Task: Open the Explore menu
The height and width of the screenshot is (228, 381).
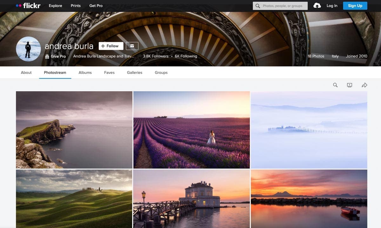Action: pos(55,6)
